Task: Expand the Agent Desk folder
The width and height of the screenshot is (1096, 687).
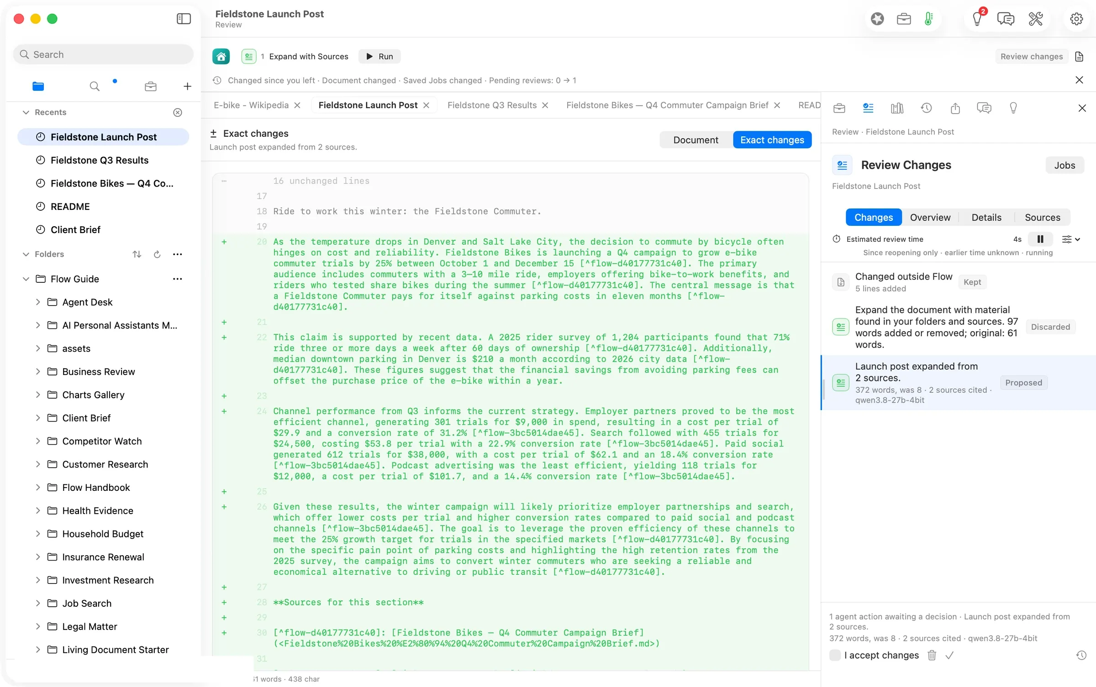Action: coord(38,302)
